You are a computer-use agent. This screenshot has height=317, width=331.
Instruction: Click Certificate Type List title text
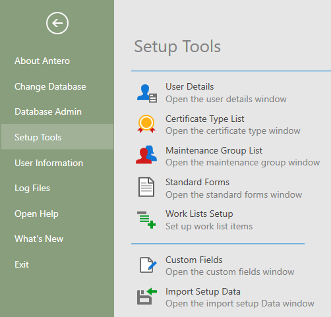205,119
